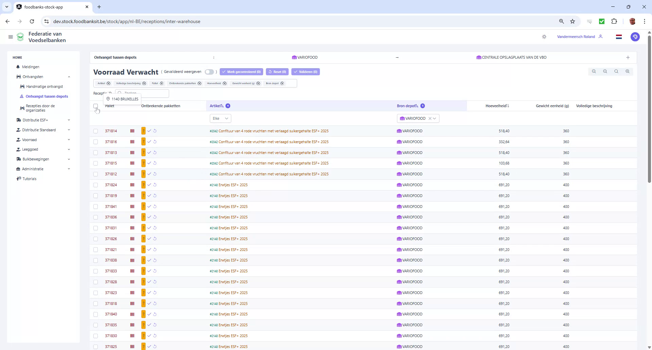The image size is (652, 350).
Task: Click the reset arrow icon on row 371824
Action: tap(155, 185)
